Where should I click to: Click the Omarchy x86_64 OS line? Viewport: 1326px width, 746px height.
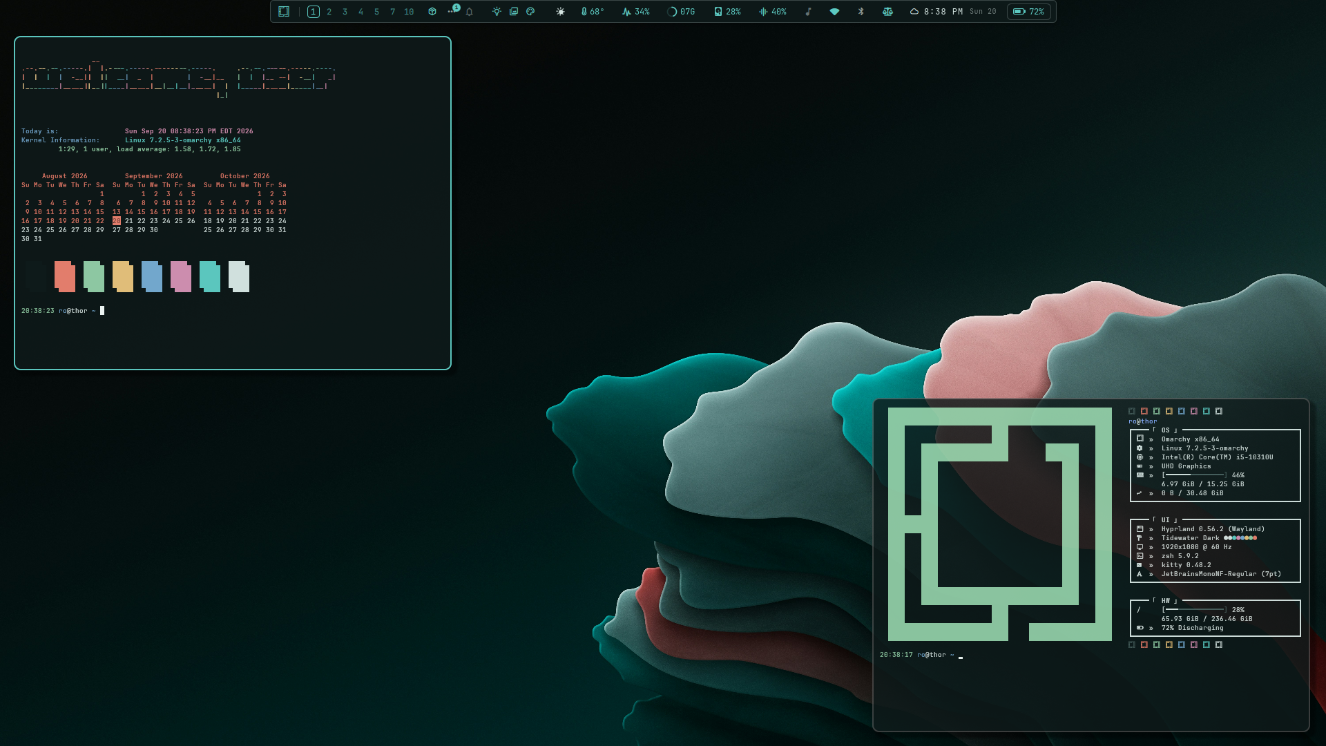pyautogui.click(x=1191, y=439)
